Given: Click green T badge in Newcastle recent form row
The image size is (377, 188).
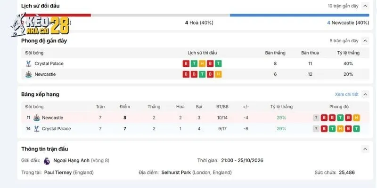Looking at the screenshot, I should click(x=202, y=74).
